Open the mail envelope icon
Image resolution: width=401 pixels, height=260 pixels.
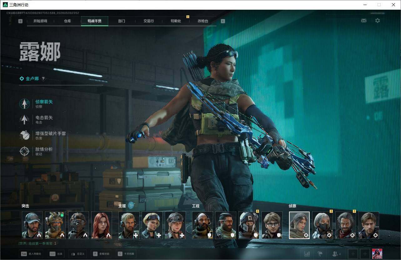[364, 21]
